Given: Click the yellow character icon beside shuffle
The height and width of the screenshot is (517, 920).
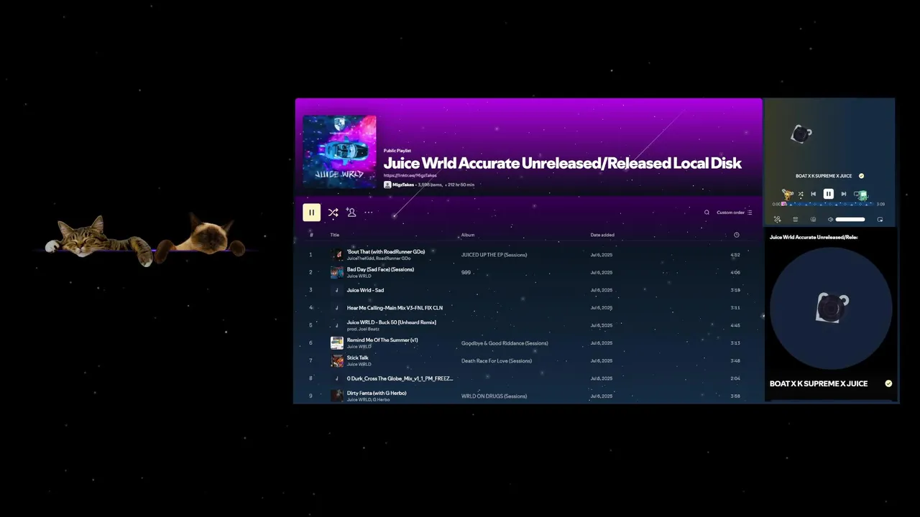Looking at the screenshot, I should click(788, 195).
